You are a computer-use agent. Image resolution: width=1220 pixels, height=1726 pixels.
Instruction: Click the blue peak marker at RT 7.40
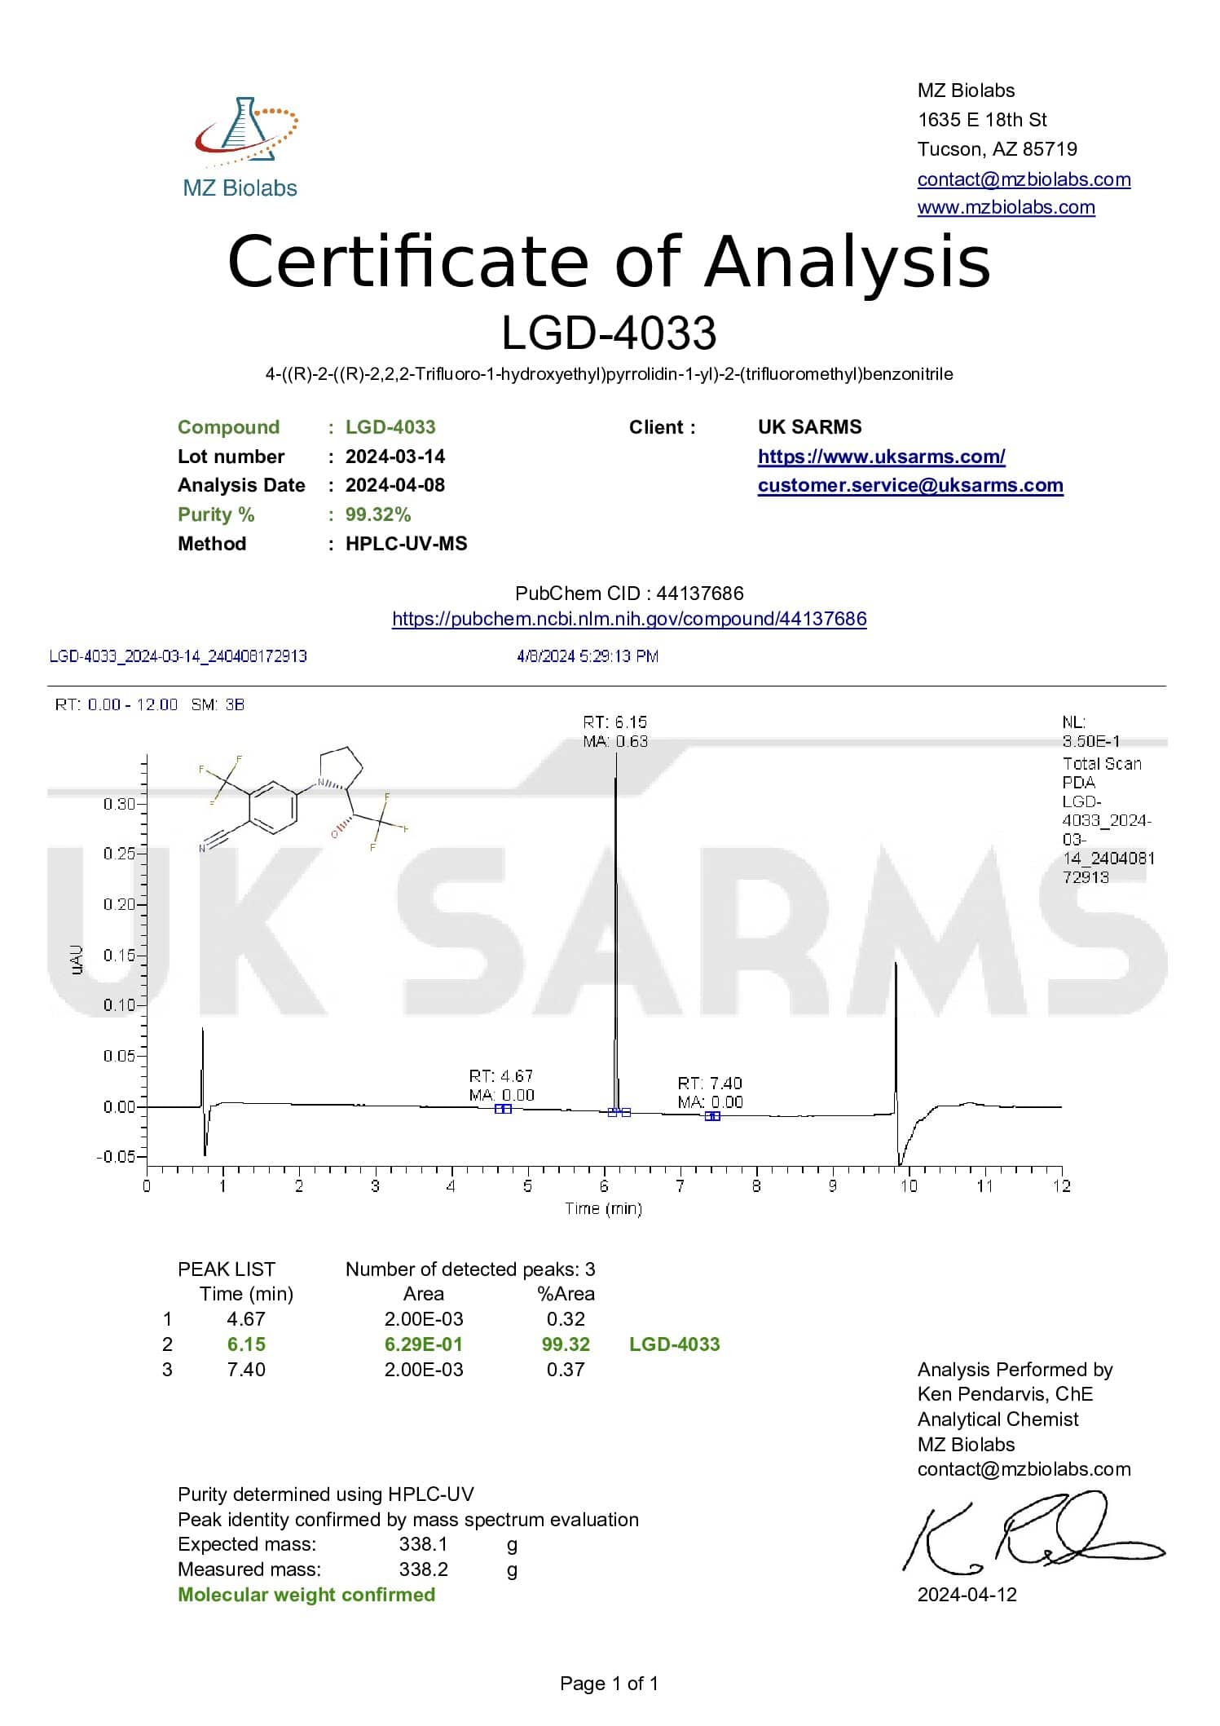712,1116
